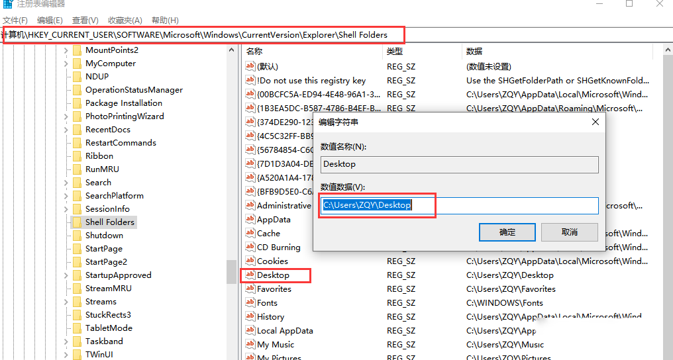Screen dimensions: 673x360
Task: Select the NDUP folder icon
Action: [78, 77]
